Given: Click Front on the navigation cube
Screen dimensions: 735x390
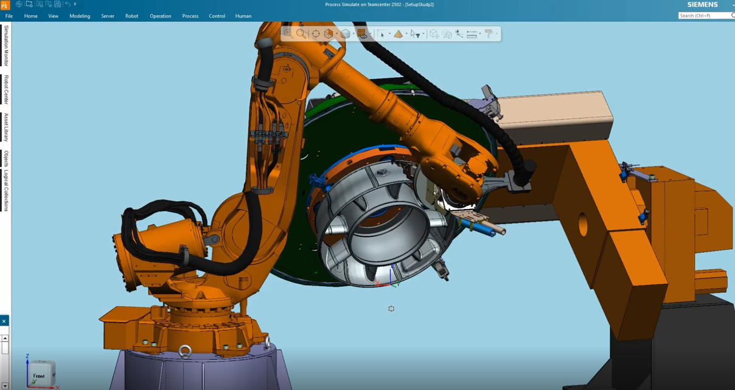Looking at the screenshot, I should point(40,375).
